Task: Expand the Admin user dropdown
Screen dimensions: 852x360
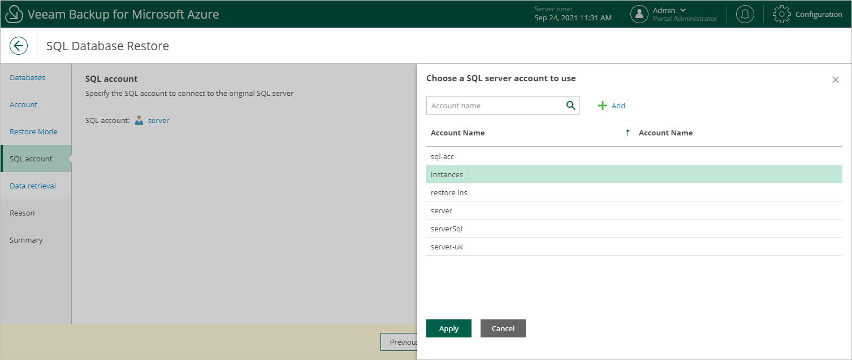Action: [684, 10]
